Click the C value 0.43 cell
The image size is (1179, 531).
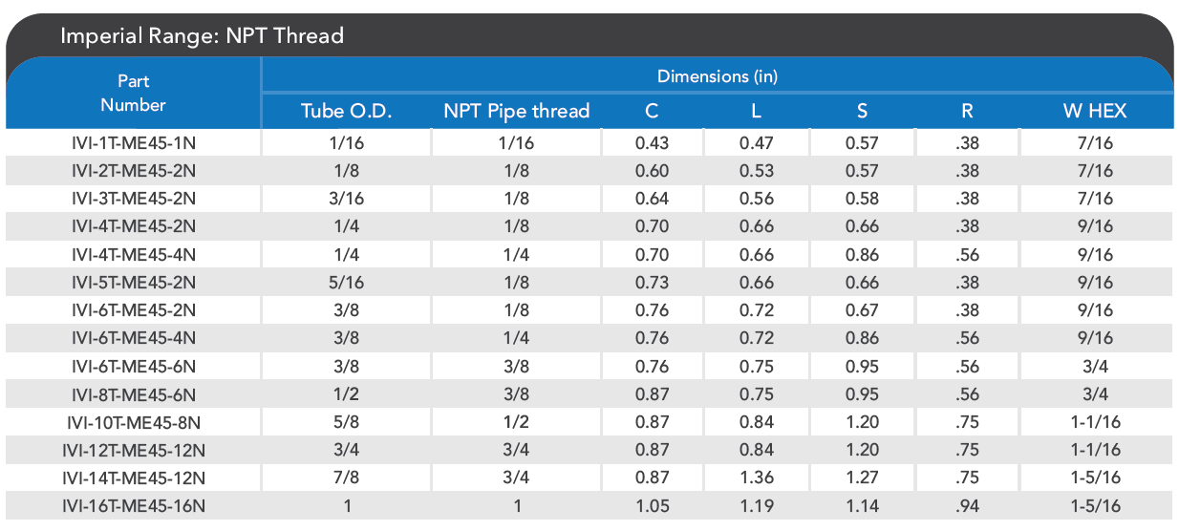[652, 143]
